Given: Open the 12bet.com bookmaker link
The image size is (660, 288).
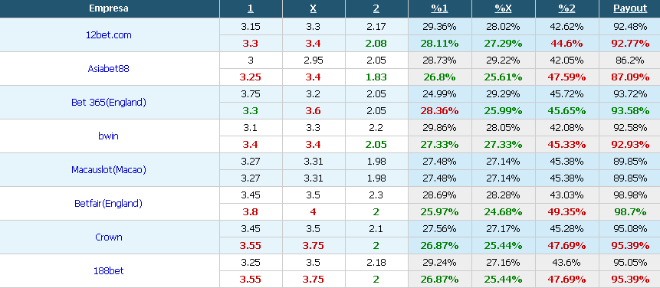Looking at the screenshot, I should click(x=109, y=35).
